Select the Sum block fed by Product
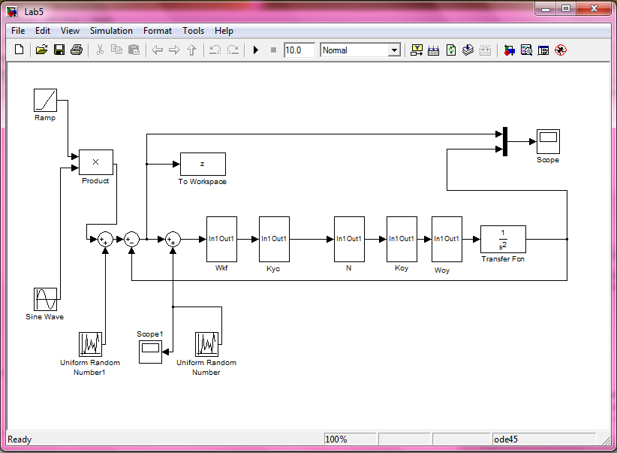This screenshot has height=453, width=617. pyautogui.click(x=105, y=239)
